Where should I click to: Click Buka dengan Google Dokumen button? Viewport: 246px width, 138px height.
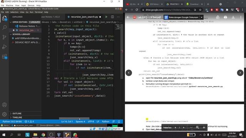click(182, 17)
